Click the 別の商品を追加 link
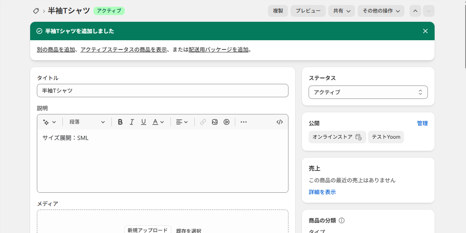Image resolution: width=466 pixels, height=233 pixels. (x=56, y=50)
